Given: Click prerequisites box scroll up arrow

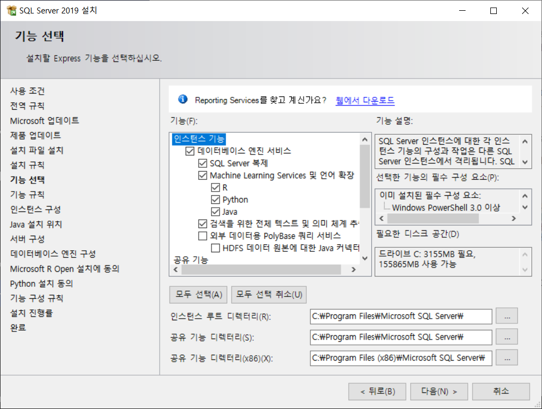Looking at the screenshot, I should click(525, 196).
